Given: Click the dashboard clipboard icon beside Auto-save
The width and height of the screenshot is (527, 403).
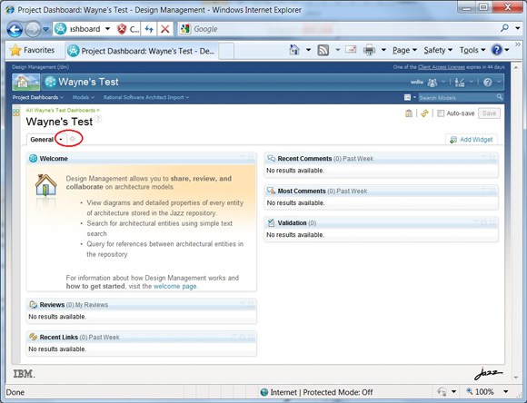Looking at the screenshot, I should click(x=409, y=113).
